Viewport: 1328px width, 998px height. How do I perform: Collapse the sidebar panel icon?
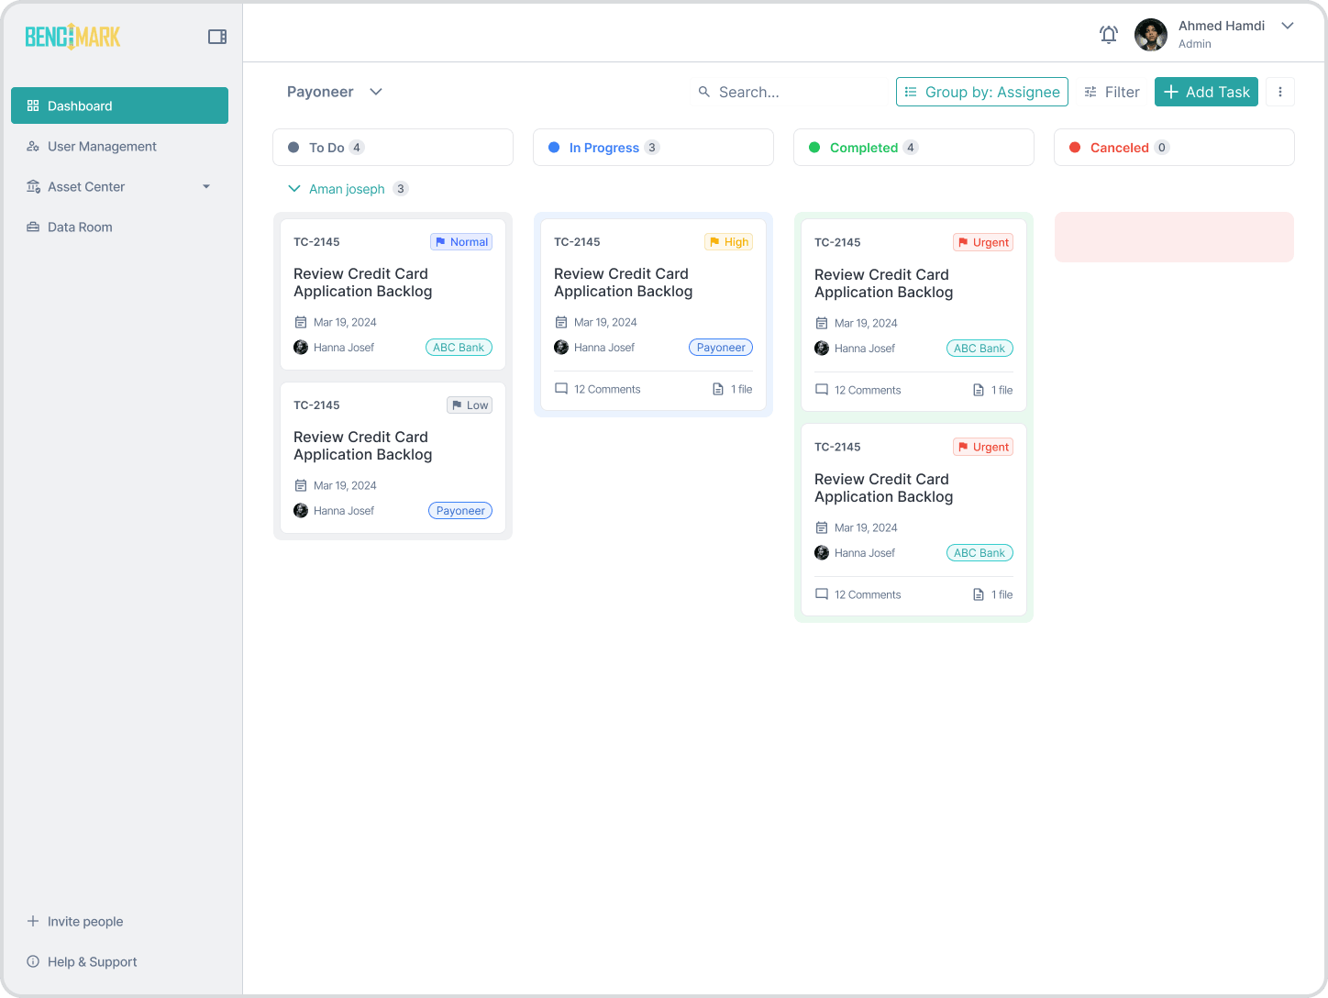(217, 37)
